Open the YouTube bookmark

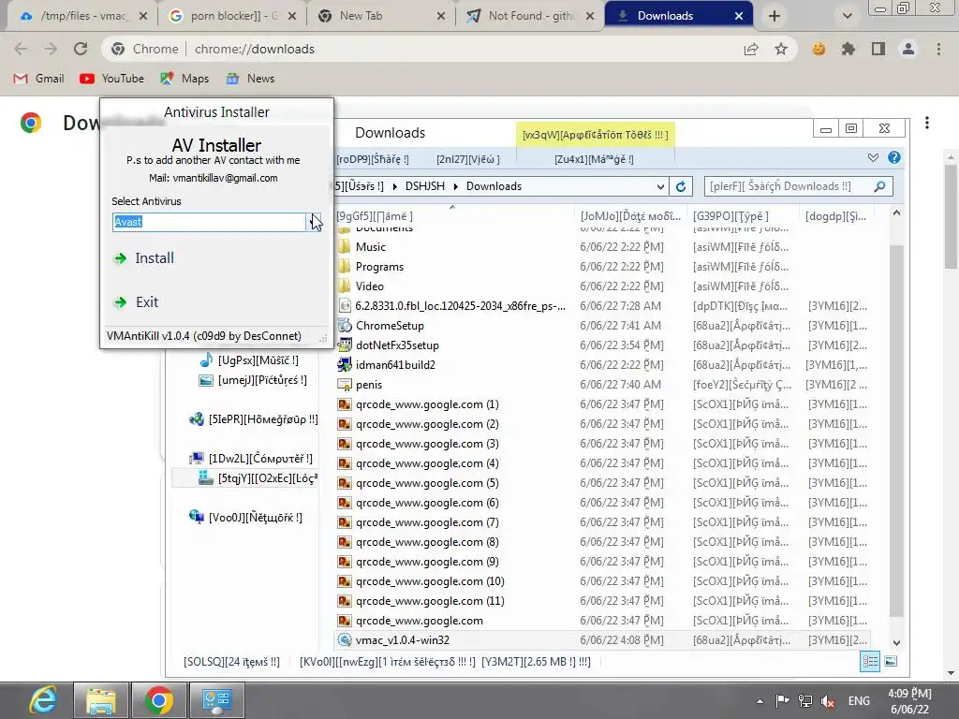[112, 79]
